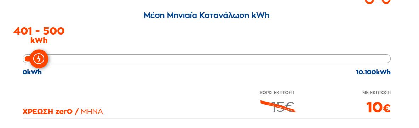
Task: Click the orange kWh unit under the range
Action: [39, 41]
